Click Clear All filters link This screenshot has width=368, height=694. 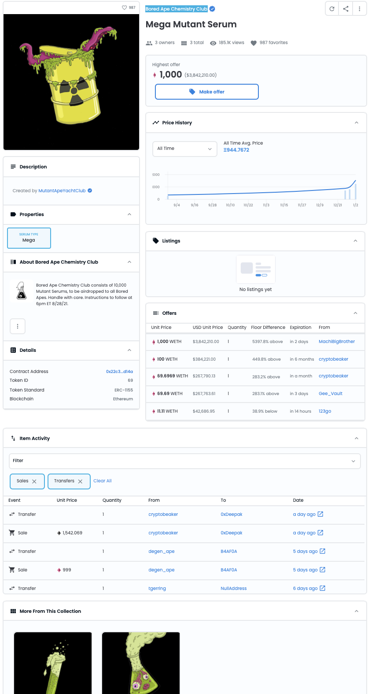click(103, 481)
